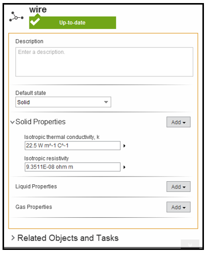The image size is (208, 255).
Task: Click double-chevron collapse icon at bottom
Action: (190, 244)
